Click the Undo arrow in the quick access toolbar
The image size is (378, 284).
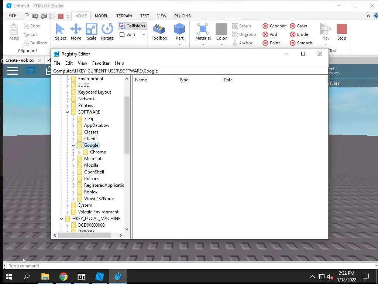[35, 16]
